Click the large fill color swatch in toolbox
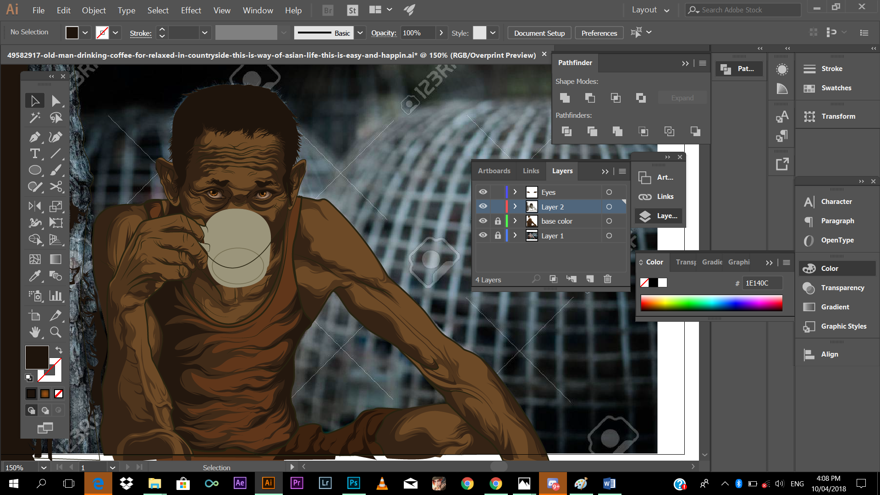The image size is (880, 495). tap(37, 357)
